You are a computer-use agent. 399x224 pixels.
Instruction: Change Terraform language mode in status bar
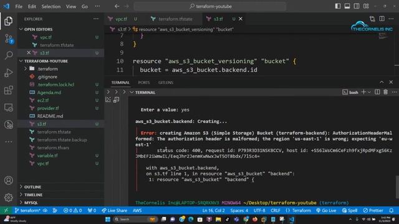(x=301, y=210)
